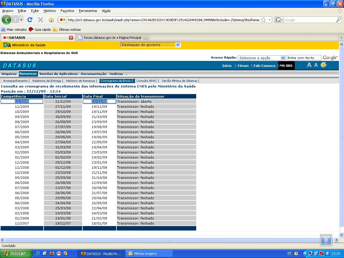This screenshot has width=344, height=258.
Task: Open the URL history dropdown arrow in address bar
Action: pyautogui.click(x=270, y=20)
